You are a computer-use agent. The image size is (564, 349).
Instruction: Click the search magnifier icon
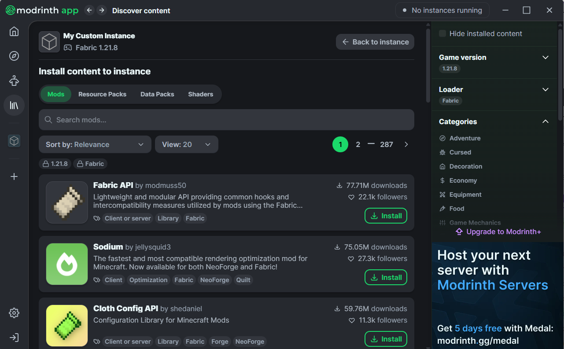[48, 120]
